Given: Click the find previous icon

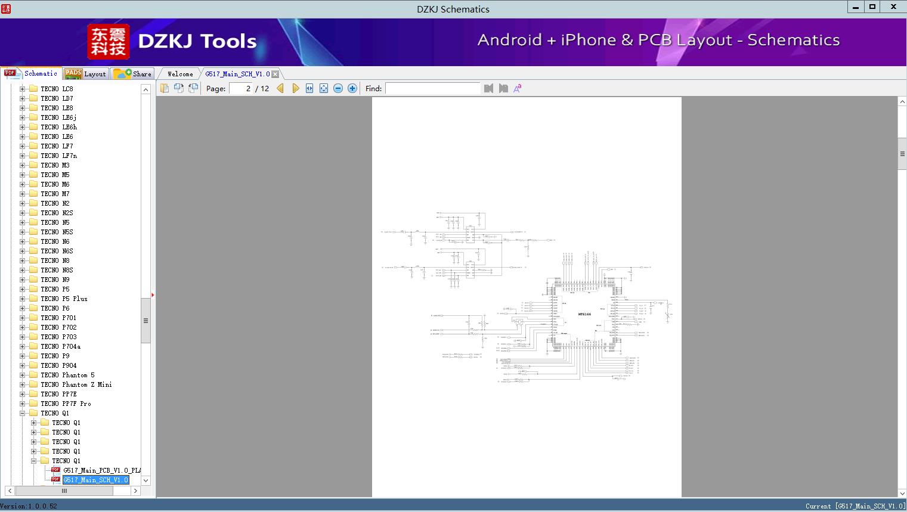Looking at the screenshot, I should (489, 88).
